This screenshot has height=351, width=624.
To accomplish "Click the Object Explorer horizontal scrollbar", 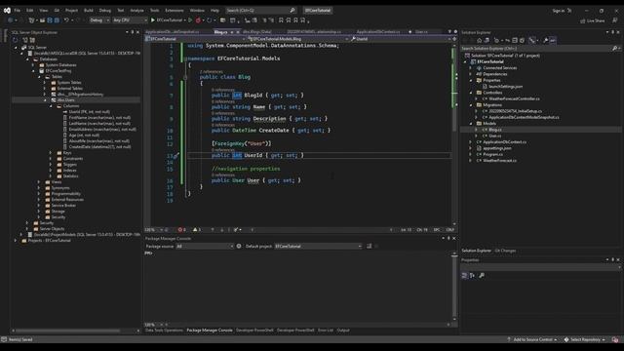I will pyautogui.click(x=67, y=331).
